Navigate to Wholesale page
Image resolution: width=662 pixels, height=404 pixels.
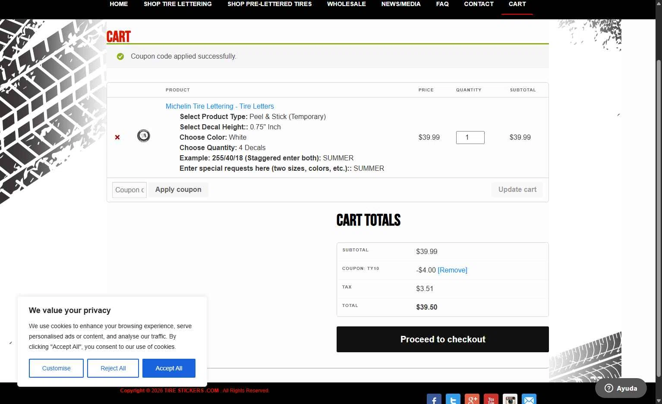[x=347, y=4]
